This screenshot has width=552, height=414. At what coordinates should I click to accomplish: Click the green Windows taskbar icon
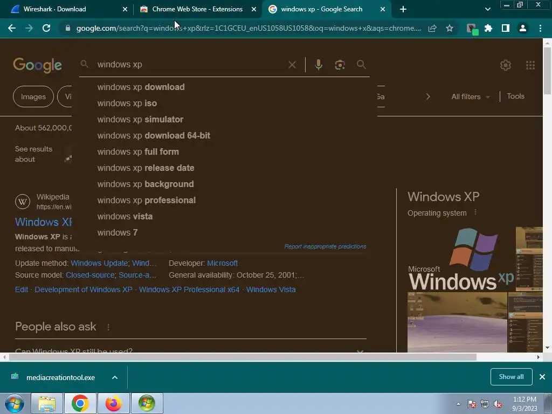(x=147, y=403)
